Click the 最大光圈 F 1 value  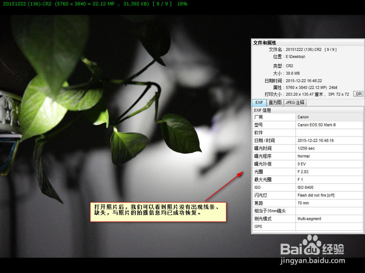(300, 180)
